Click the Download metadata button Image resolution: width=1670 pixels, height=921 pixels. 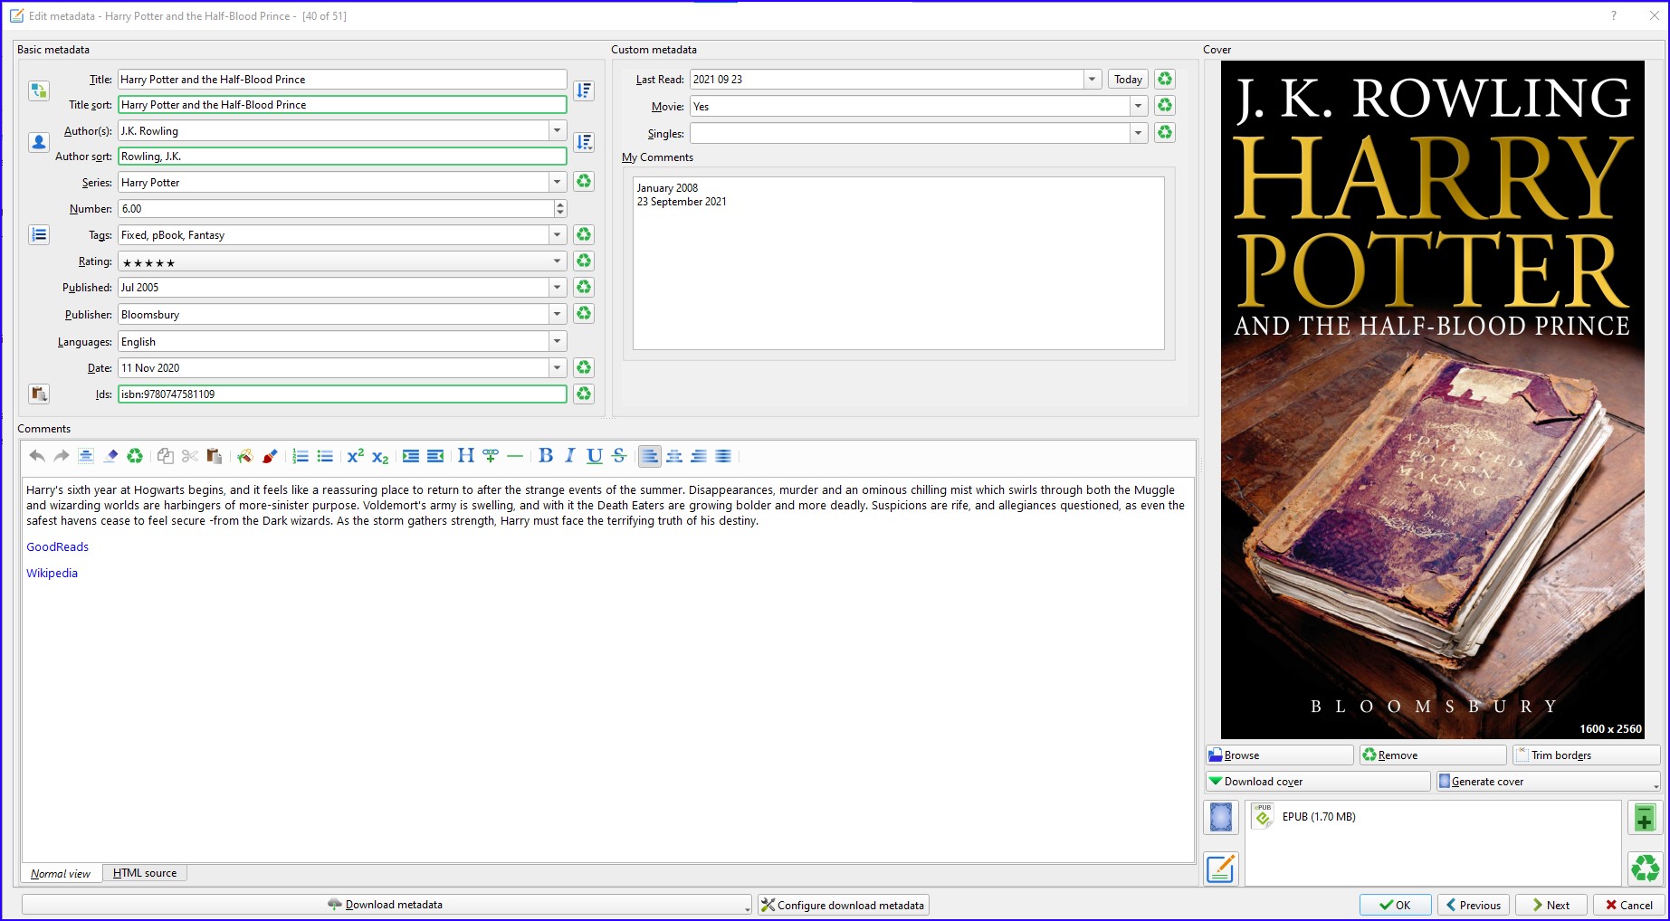tap(386, 905)
